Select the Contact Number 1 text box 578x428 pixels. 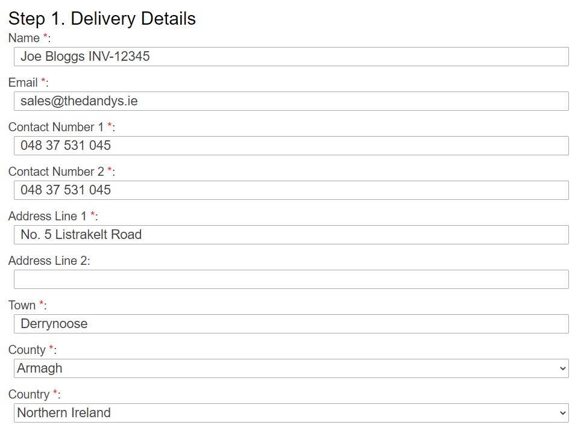(x=291, y=146)
